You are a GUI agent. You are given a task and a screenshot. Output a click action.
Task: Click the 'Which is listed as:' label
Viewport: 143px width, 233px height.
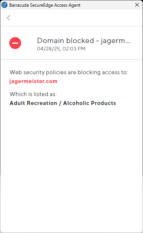[33, 94]
